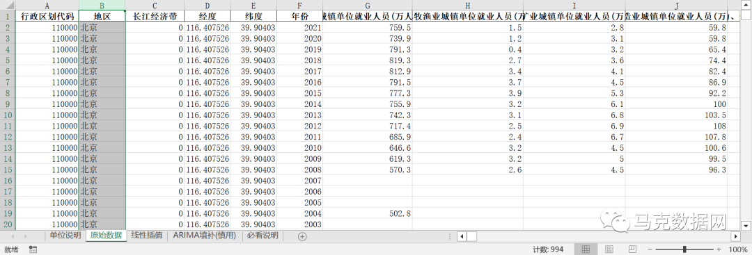Select the cell containing 107.8

[676, 137]
